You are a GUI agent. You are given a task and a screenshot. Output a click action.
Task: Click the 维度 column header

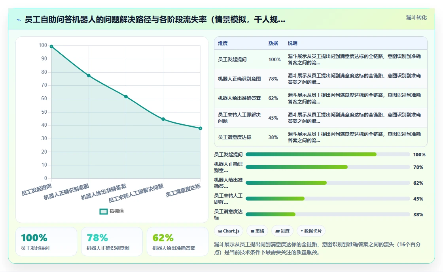tap(223, 43)
